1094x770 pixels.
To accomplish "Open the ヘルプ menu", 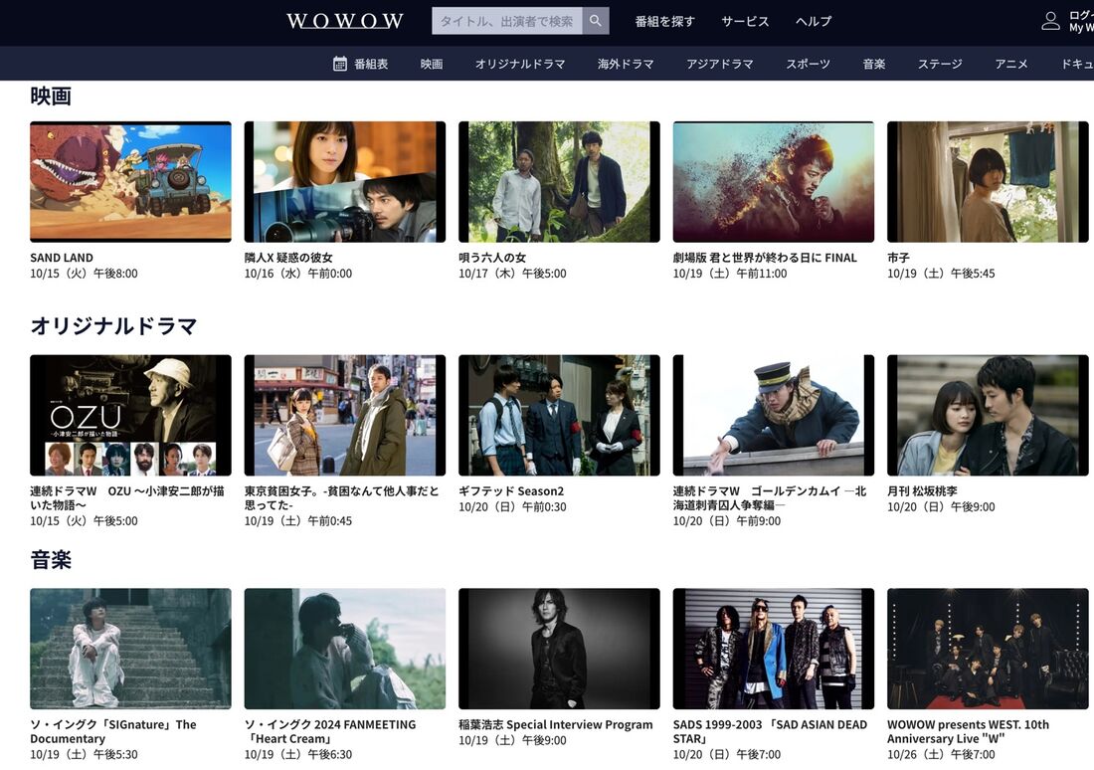I will 814,21.
